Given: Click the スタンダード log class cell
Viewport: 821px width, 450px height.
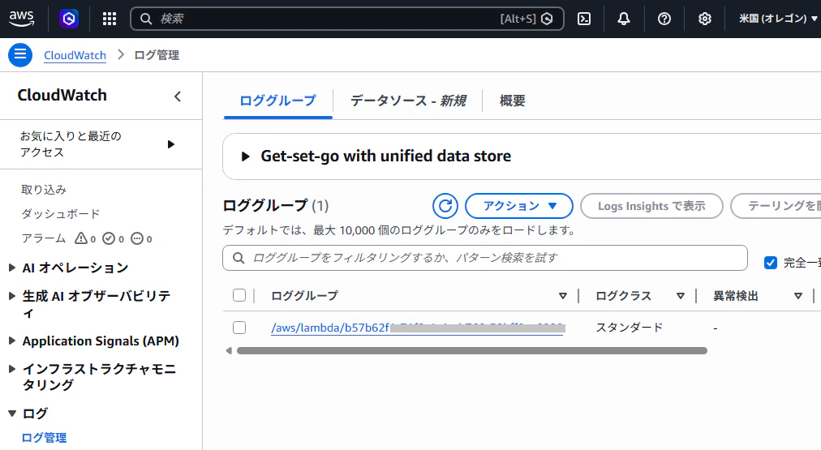Looking at the screenshot, I should [630, 328].
